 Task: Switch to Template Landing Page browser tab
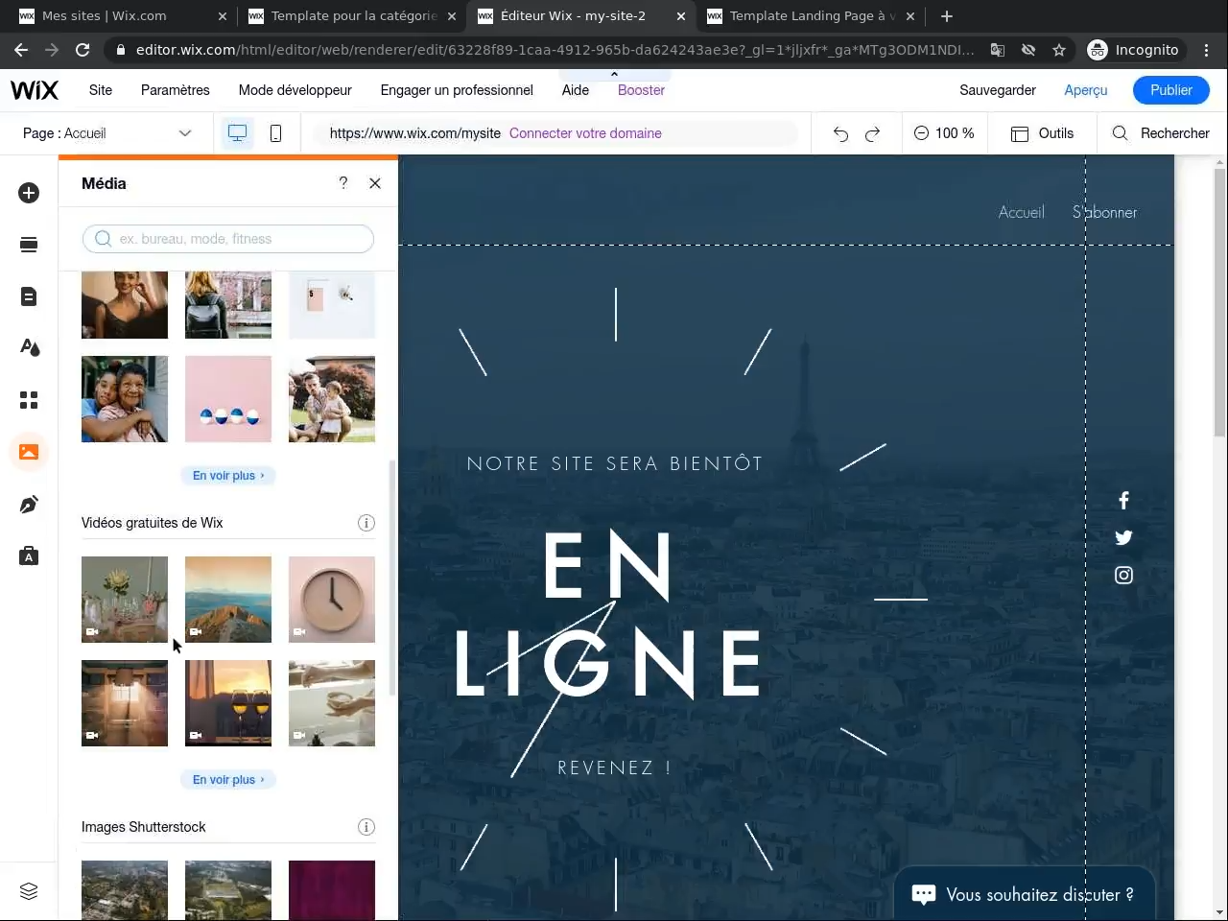pyautogui.click(x=811, y=16)
